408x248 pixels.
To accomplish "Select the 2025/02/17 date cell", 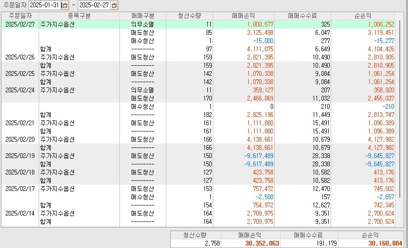I will coord(20,189).
